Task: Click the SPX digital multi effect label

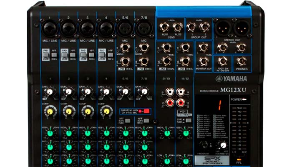Action: coord(212,160)
